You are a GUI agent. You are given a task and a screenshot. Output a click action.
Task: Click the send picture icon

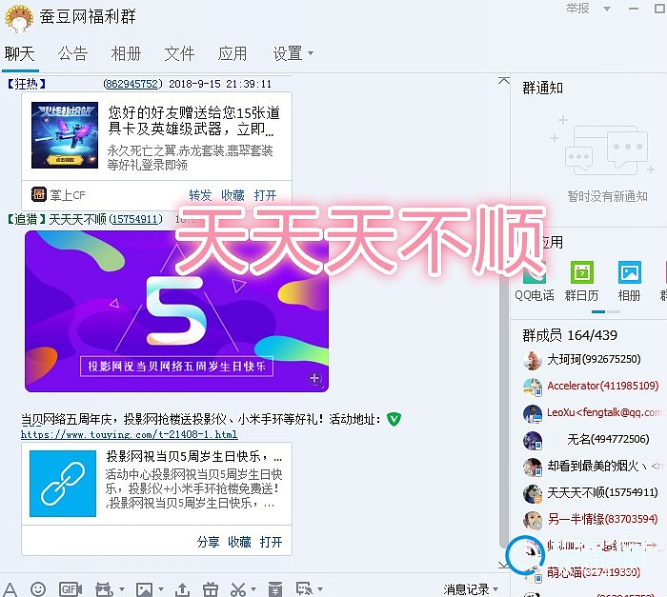(x=144, y=589)
